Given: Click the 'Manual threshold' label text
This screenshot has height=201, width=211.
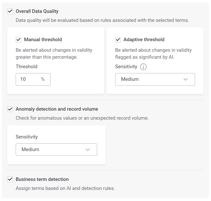Looking at the screenshot, I should point(43,40).
